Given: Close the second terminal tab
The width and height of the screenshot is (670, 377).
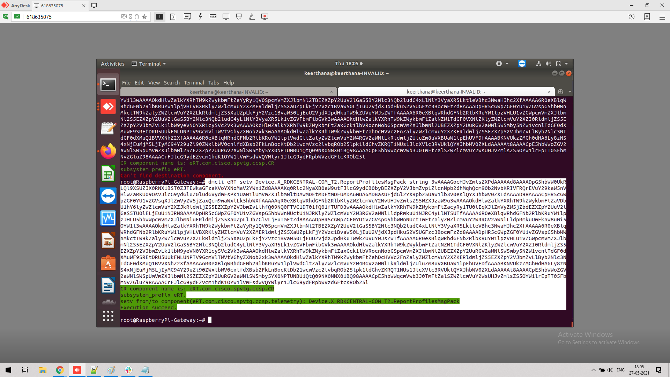Looking at the screenshot, I should (x=549, y=92).
